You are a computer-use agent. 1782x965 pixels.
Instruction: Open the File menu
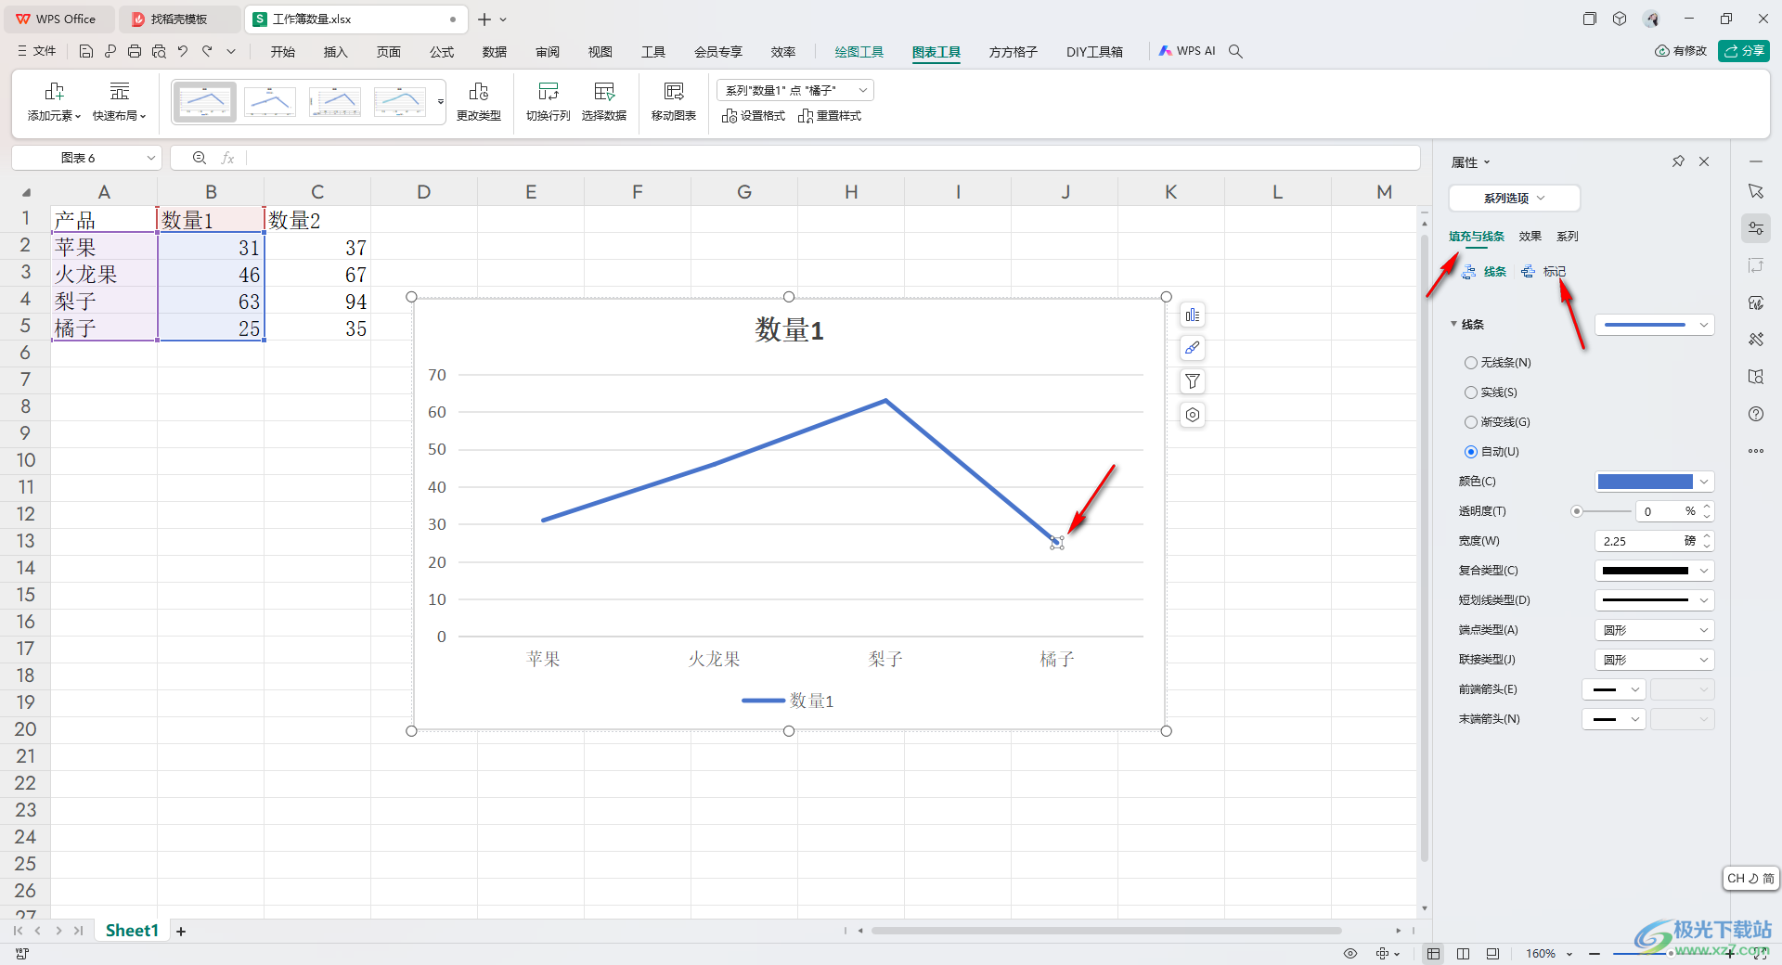point(37,51)
